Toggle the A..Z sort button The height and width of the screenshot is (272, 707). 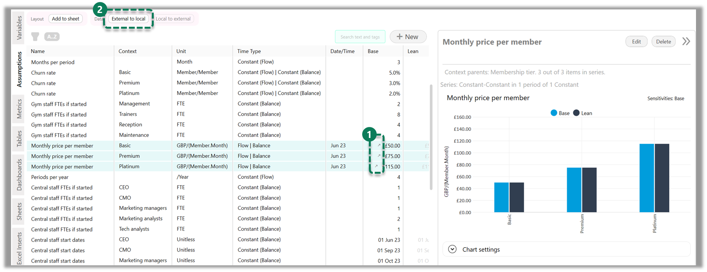click(x=52, y=37)
